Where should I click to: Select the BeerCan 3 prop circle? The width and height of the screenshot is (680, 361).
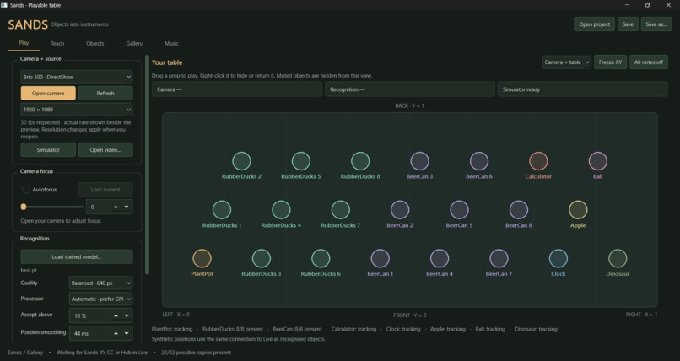420,161
